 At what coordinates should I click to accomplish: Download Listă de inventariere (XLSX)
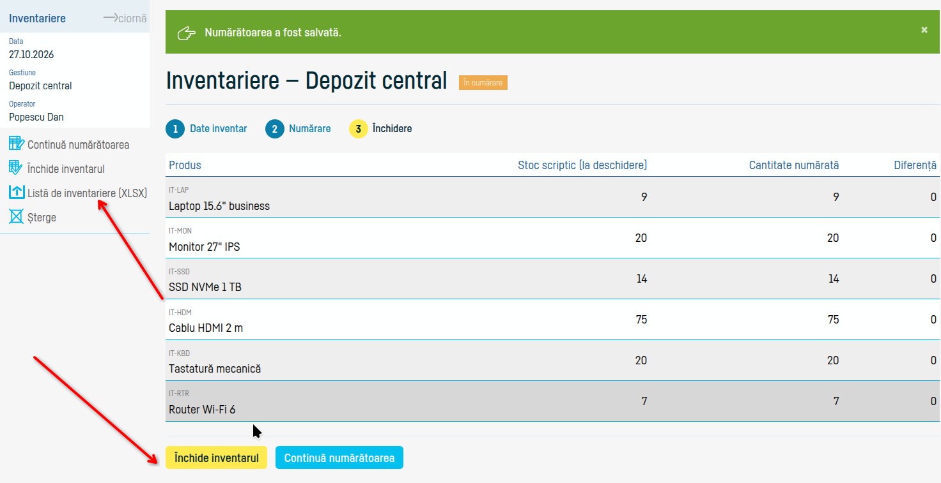tap(87, 193)
